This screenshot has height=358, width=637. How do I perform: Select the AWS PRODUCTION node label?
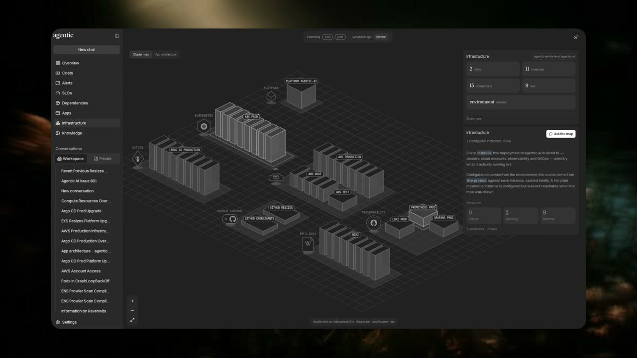tap(349, 157)
